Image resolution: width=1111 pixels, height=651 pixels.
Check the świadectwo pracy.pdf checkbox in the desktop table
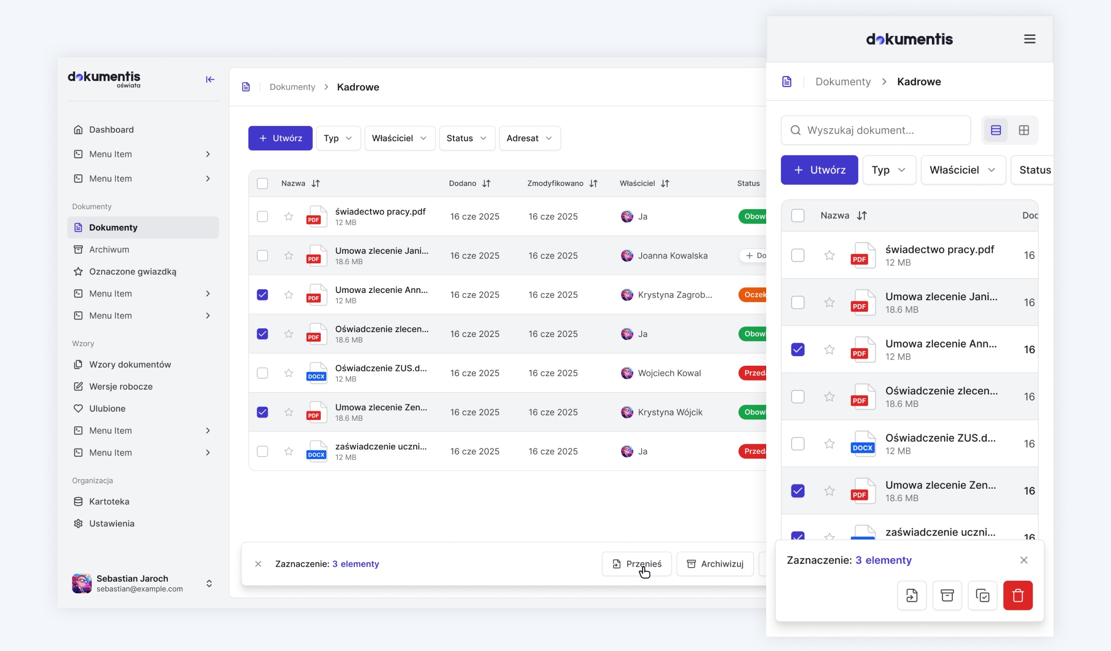coord(262,216)
